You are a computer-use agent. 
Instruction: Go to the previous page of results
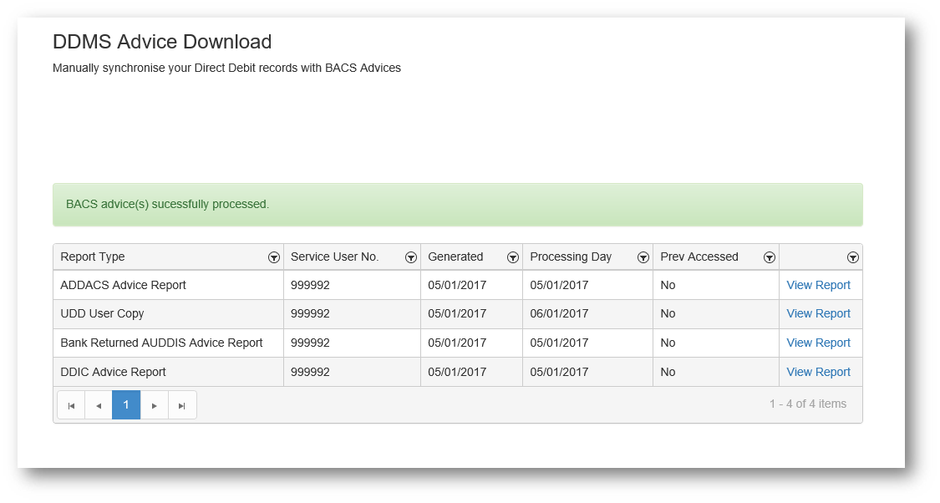99,405
